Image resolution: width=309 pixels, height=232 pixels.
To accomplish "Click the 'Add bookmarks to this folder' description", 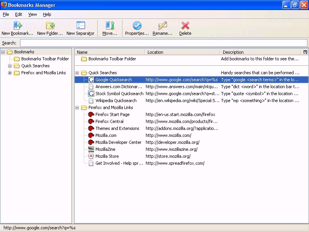I will point(260,59).
